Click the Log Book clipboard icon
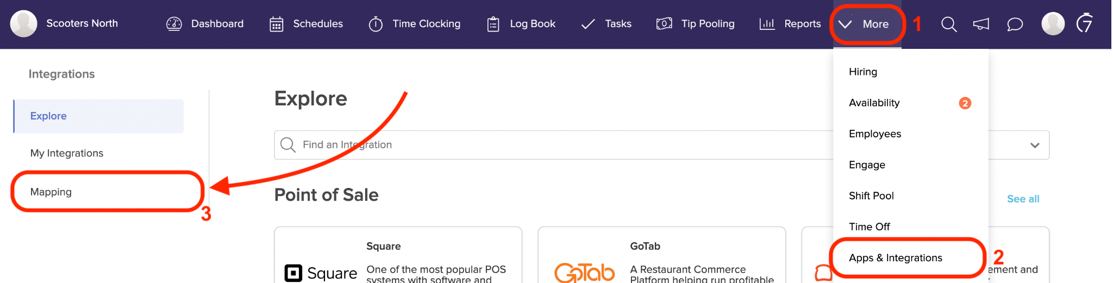The width and height of the screenshot is (1113, 283). [493, 24]
